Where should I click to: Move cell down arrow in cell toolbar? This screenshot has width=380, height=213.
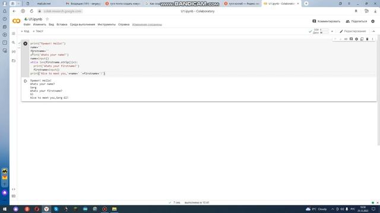point(340,39)
